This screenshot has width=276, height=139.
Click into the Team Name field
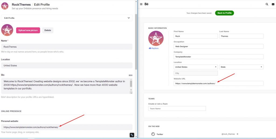click(177, 108)
